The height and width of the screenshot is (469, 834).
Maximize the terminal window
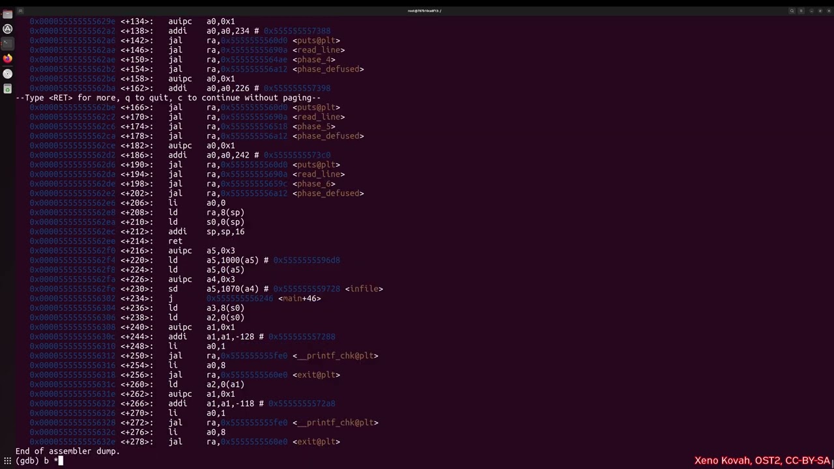click(x=820, y=10)
